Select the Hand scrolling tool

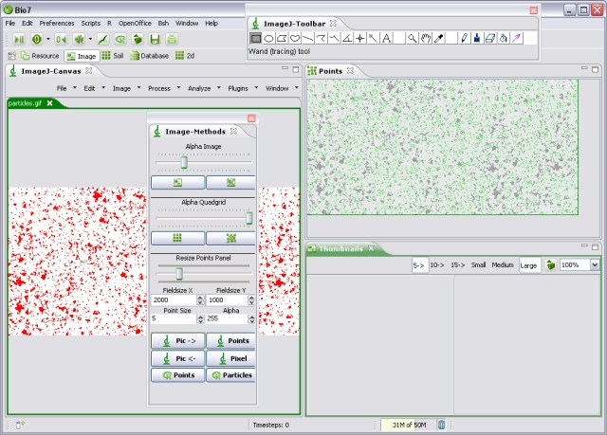click(426, 38)
